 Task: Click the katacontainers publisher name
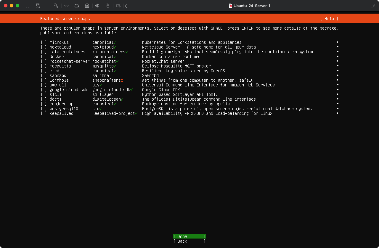click(x=109, y=52)
